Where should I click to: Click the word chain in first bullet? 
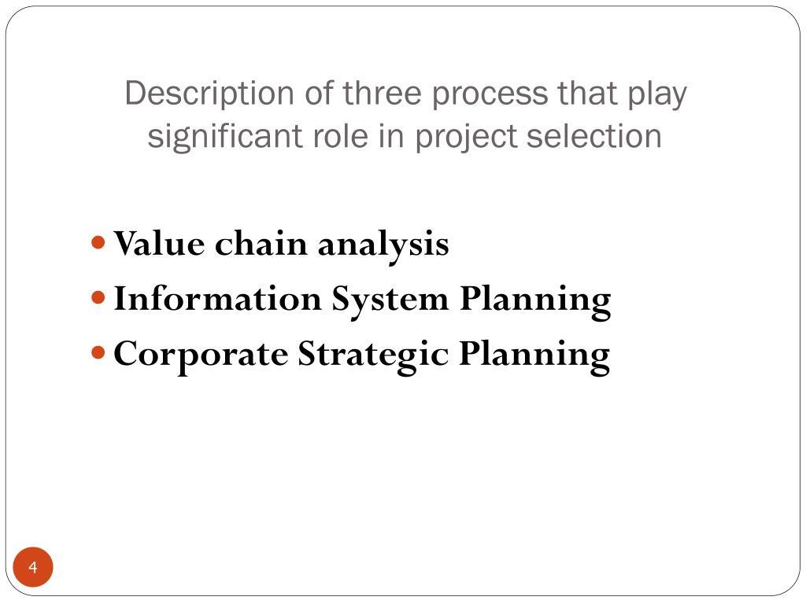click(261, 243)
